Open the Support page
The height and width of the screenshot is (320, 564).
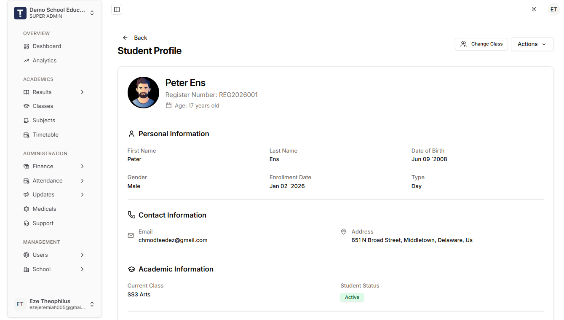coord(43,223)
